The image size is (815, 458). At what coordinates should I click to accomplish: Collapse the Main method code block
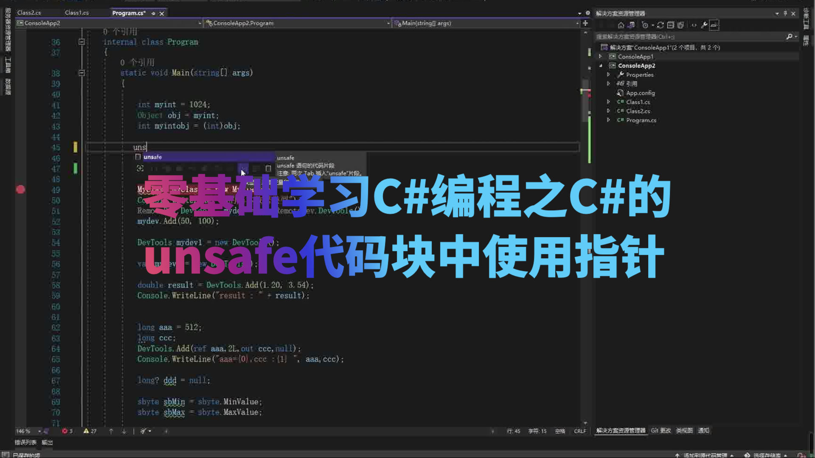tap(81, 73)
